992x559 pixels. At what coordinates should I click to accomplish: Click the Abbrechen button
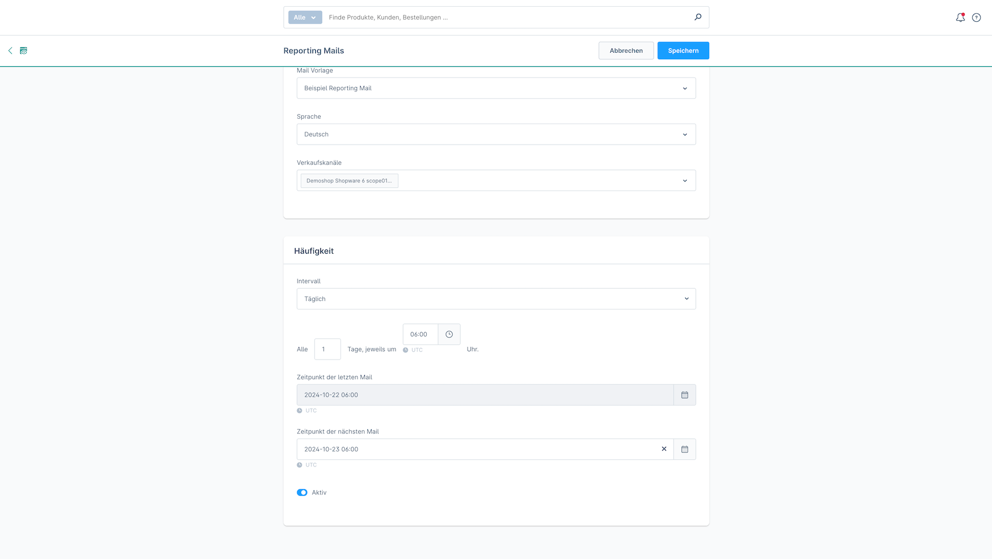626,51
